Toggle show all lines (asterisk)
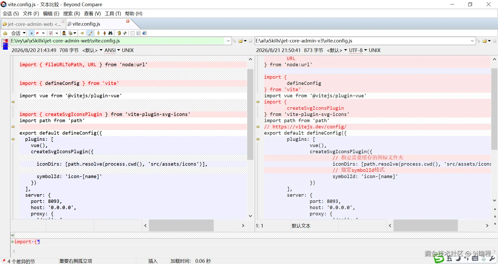 tap(31, 33)
